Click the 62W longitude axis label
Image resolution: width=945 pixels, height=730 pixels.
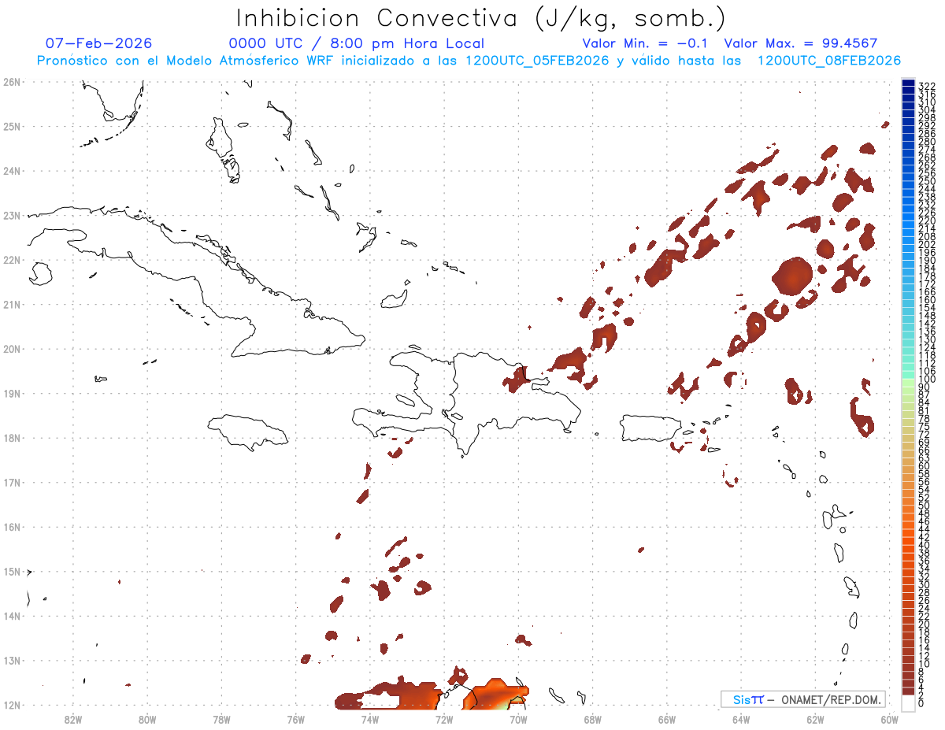(815, 719)
